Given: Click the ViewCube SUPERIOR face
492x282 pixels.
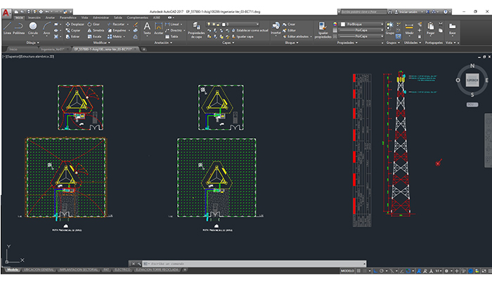Looking at the screenshot, I should click(x=472, y=81).
